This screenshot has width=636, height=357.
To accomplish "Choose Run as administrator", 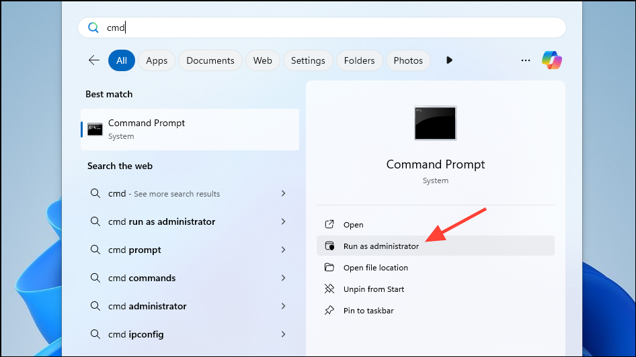I will 435,246.
